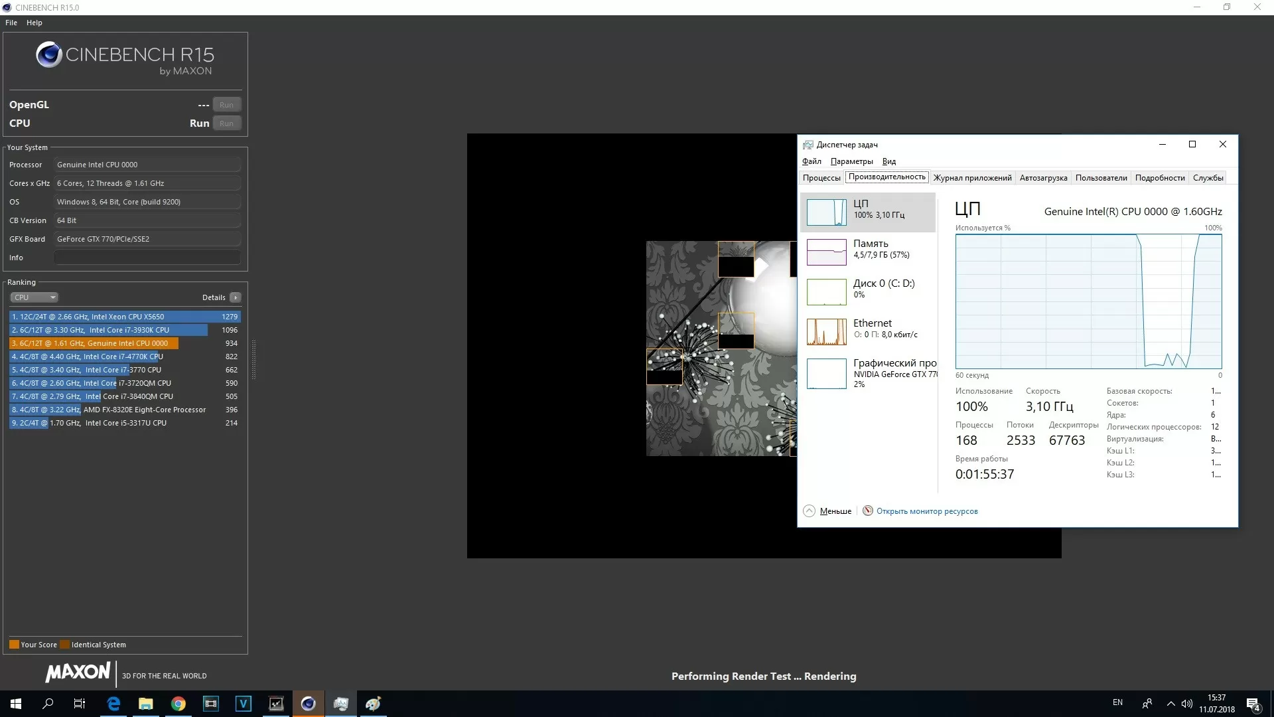This screenshot has height=717, width=1274.
Task: Select the CPU (ЦП) performance graph thumbnail
Action: pyautogui.click(x=826, y=212)
